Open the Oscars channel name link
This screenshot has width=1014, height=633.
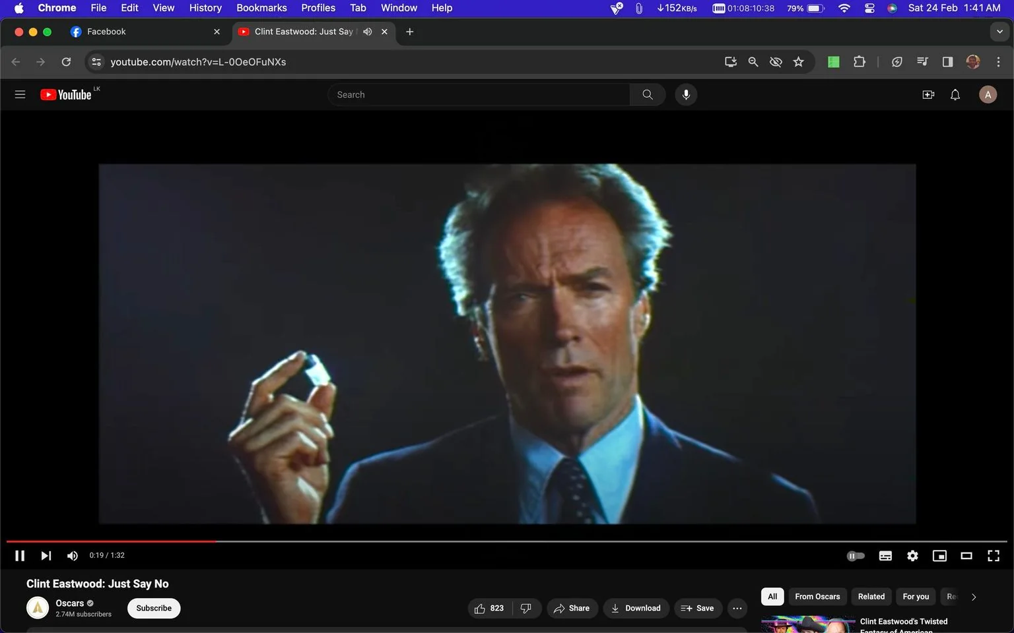69,603
